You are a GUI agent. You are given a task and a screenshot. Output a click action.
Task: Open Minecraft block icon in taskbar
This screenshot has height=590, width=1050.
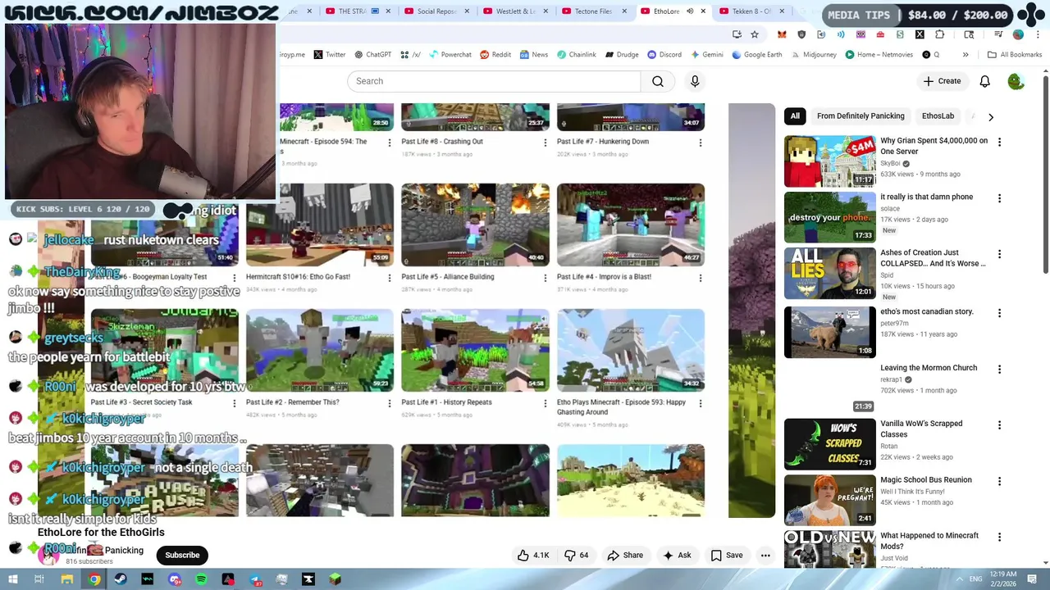pyautogui.click(x=335, y=580)
